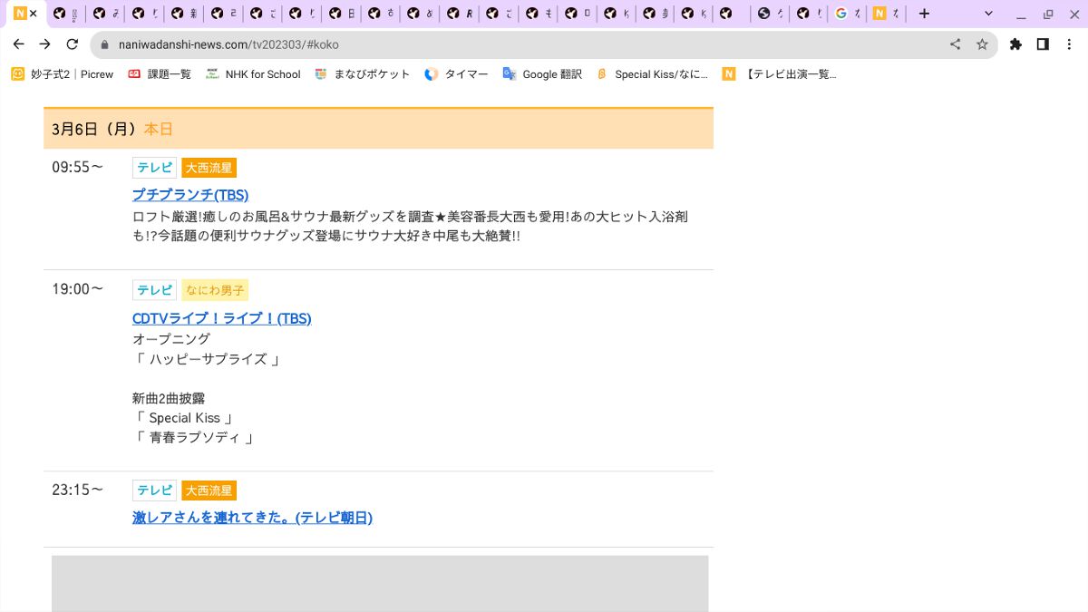Switch to the Google tab
The width and height of the screenshot is (1088, 612).
(x=848, y=14)
